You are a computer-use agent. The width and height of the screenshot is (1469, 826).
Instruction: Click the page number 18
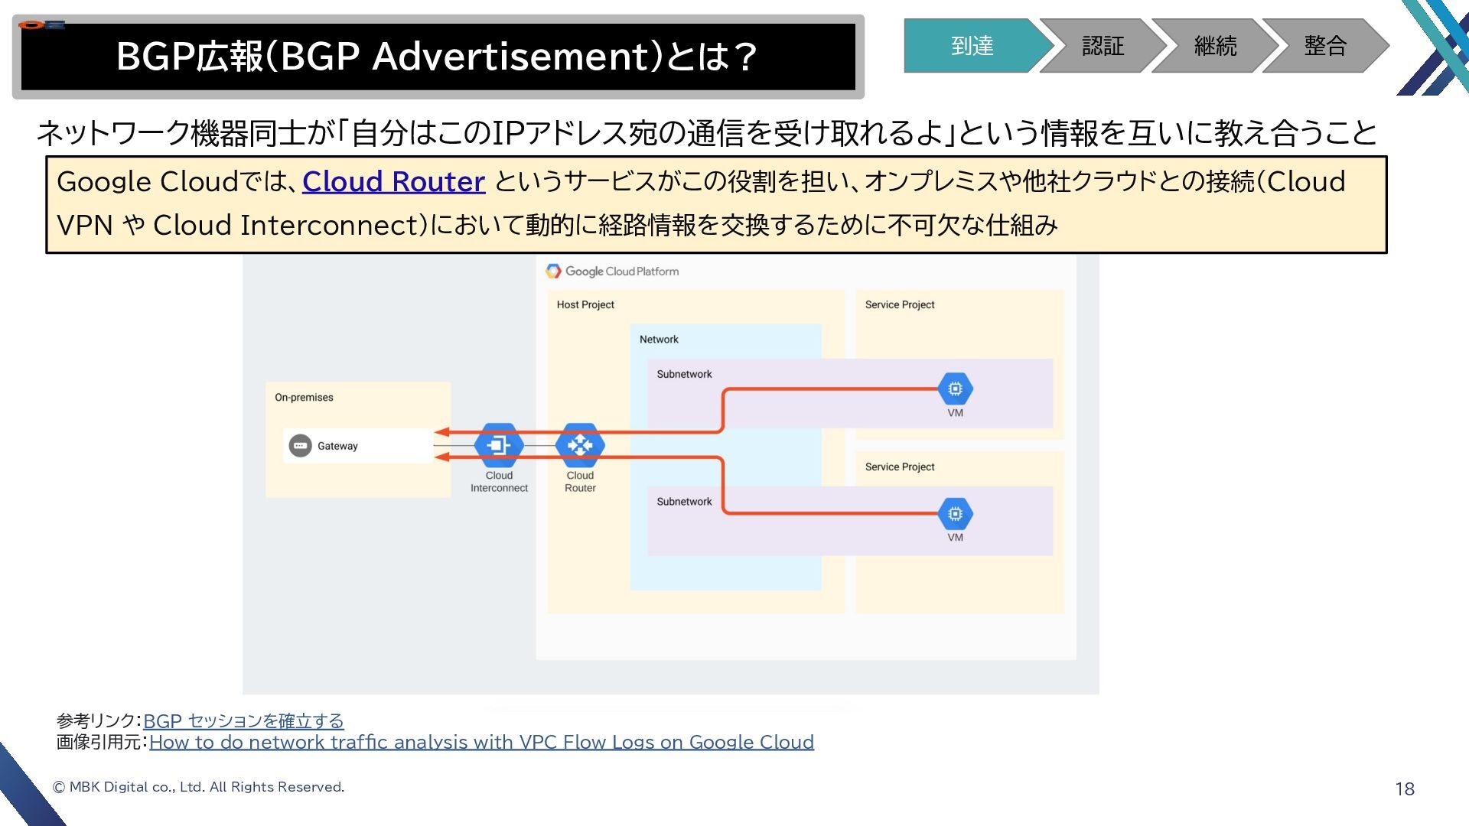(x=1404, y=789)
